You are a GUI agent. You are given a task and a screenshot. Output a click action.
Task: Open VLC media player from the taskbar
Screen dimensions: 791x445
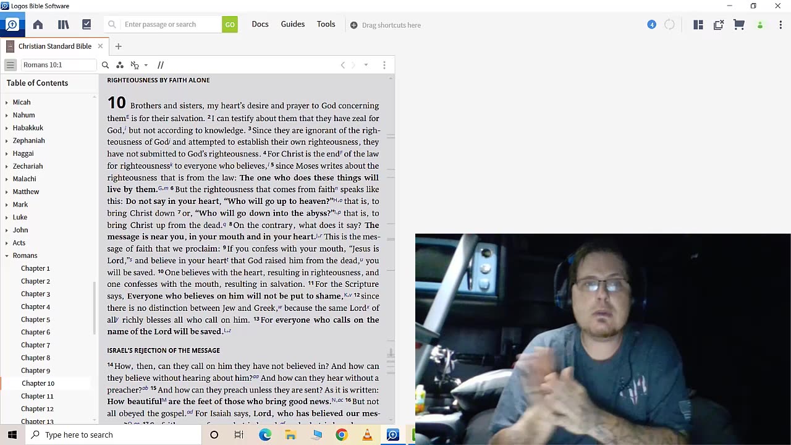(x=367, y=434)
